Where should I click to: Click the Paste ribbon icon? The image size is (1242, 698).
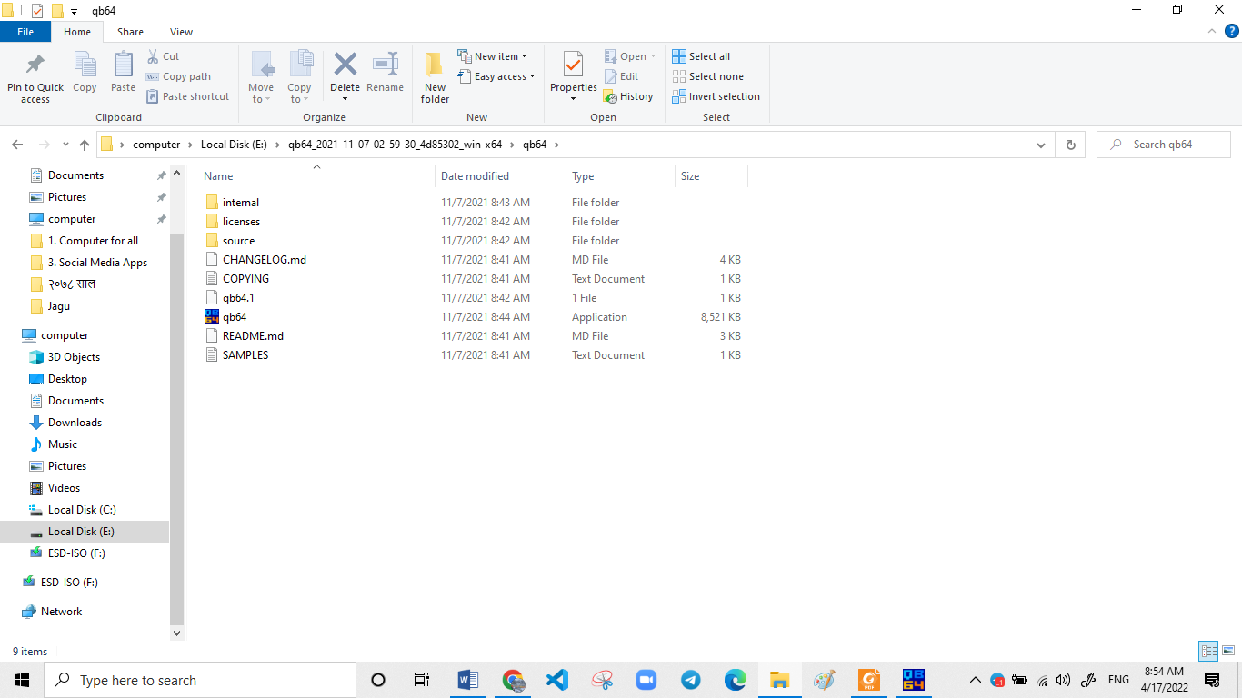(123, 65)
